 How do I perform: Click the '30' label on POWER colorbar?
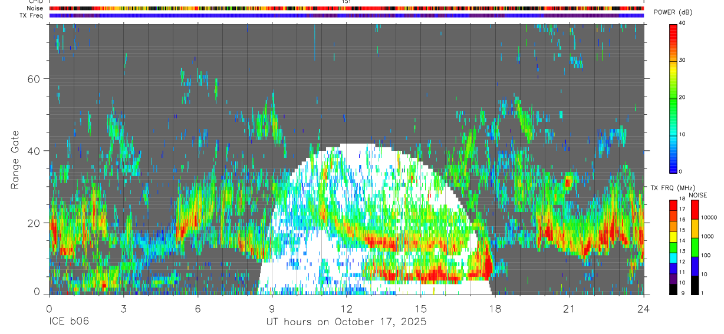682,60
